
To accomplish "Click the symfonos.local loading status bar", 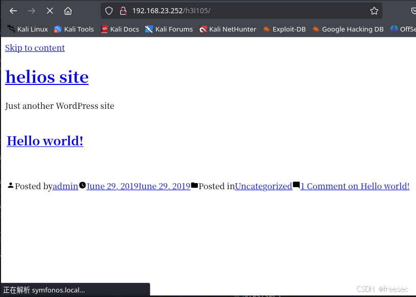I will click(75, 290).
